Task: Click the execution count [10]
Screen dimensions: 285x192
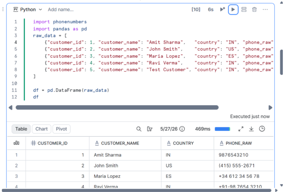Action: [196, 9]
